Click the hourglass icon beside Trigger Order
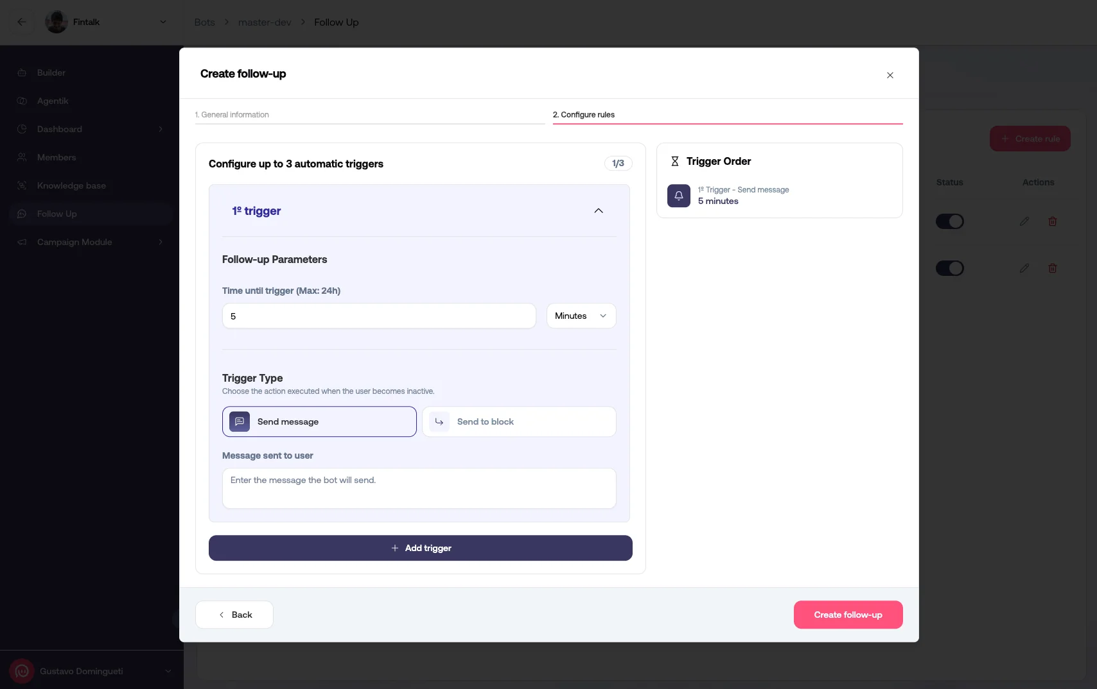1097x689 pixels. coord(674,162)
